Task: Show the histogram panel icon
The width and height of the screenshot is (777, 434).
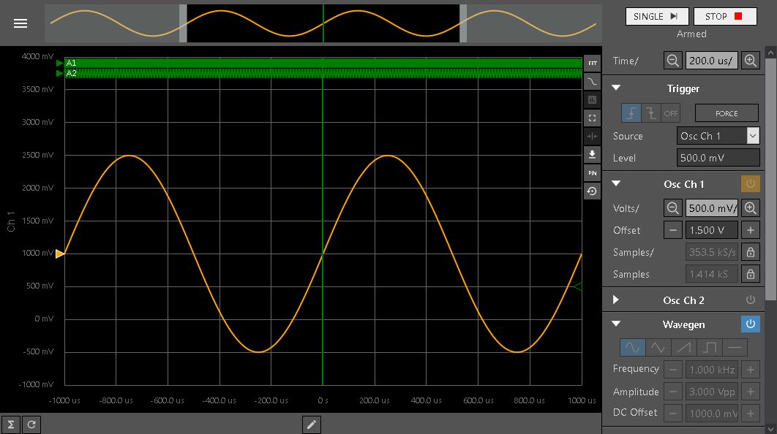Action: tap(592, 100)
